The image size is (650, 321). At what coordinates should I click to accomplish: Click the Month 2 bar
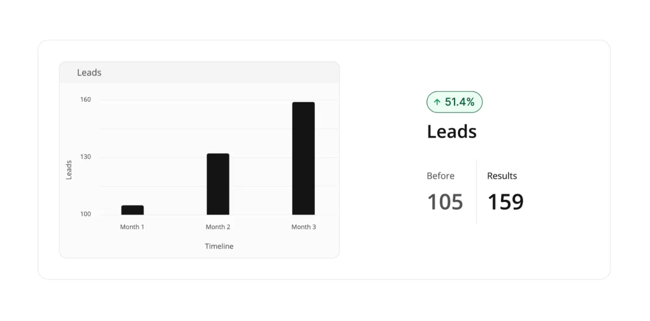tap(218, 184)
